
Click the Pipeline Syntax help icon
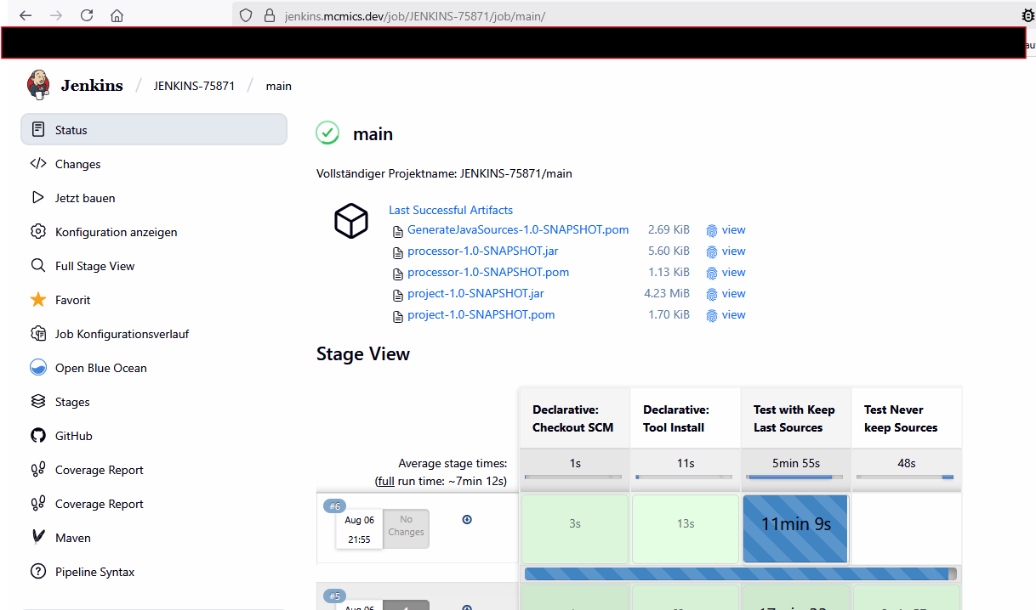[x=37, y=572]
